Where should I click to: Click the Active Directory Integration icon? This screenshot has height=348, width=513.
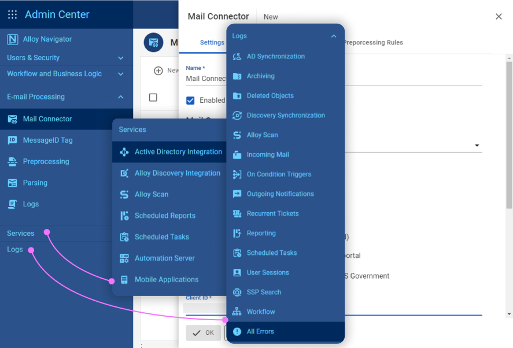pos(124,152)
